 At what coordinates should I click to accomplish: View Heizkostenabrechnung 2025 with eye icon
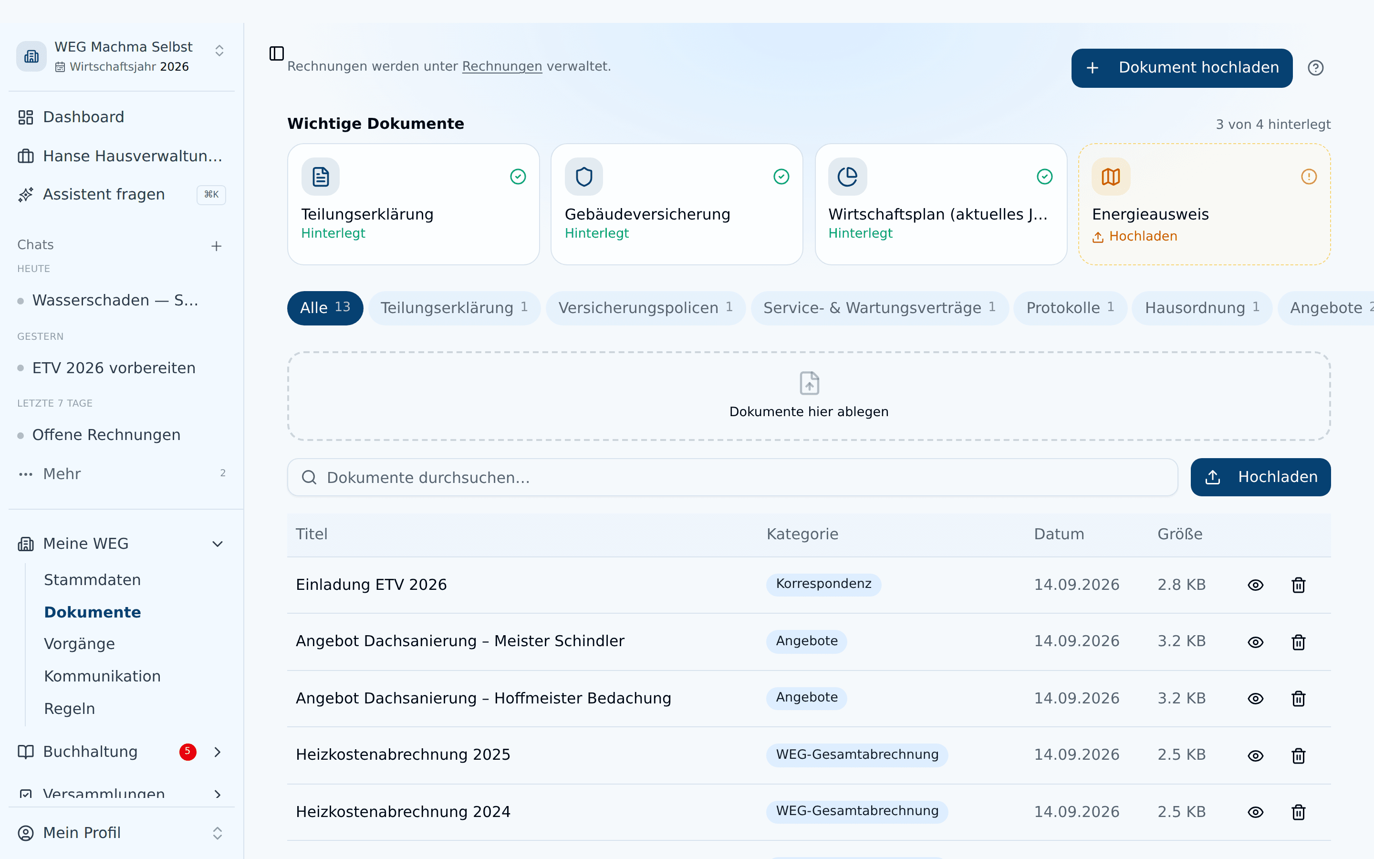coord(1255,755)
